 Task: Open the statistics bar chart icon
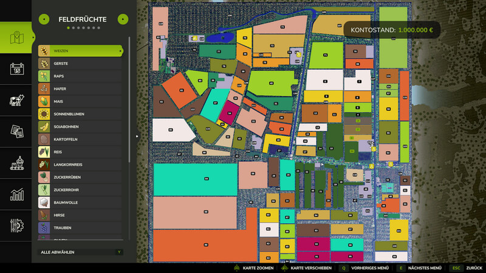[x=16, y=195]
